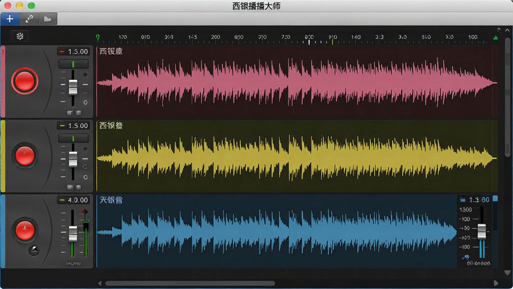Click the blue square at the right panel's top corner

(x=495, y=199)
